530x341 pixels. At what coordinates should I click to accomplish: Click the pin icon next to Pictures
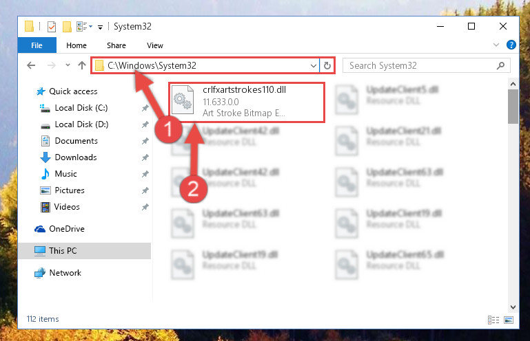click(145, 190)
